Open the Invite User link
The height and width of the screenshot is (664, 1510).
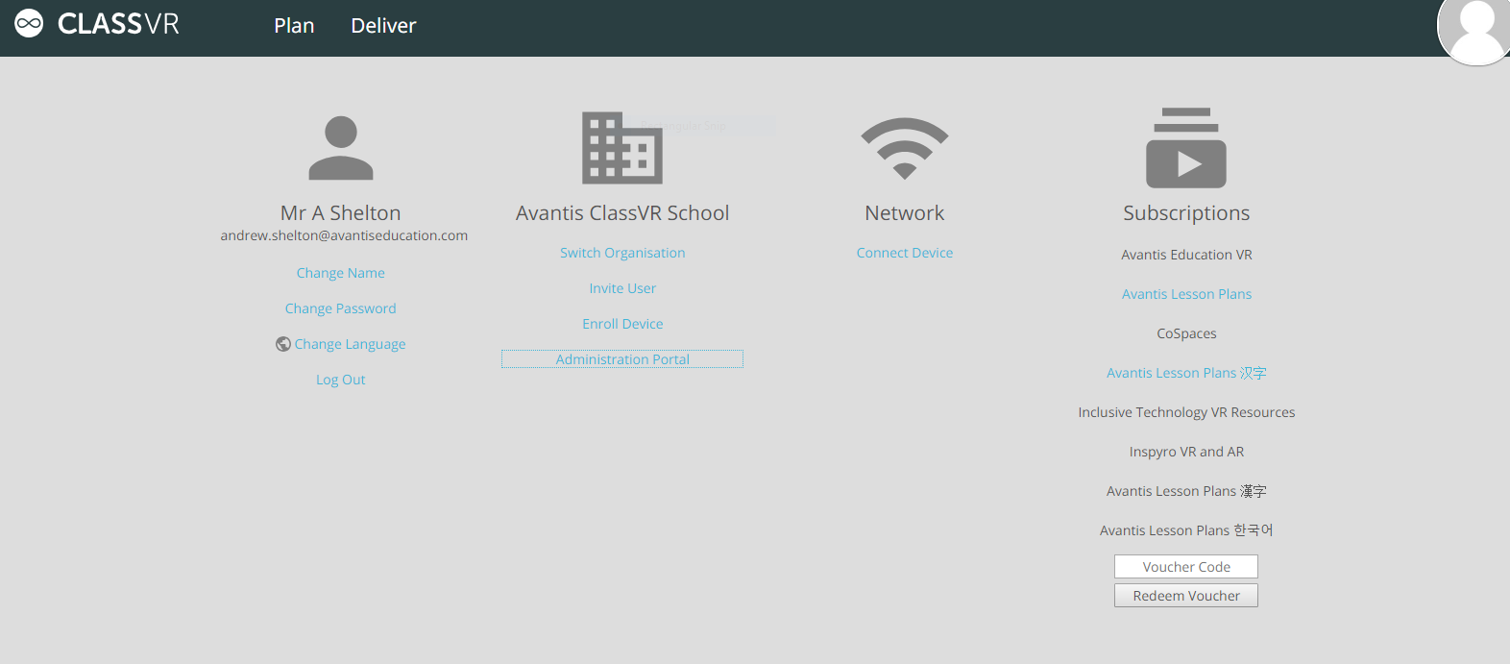622,288
